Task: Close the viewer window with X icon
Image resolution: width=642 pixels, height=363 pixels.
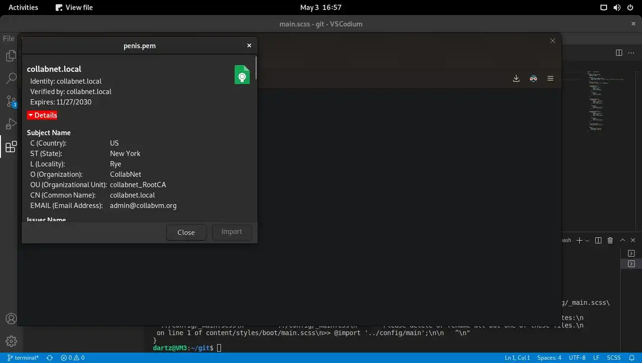Action: pyautogui.click(x=552, y=41)
